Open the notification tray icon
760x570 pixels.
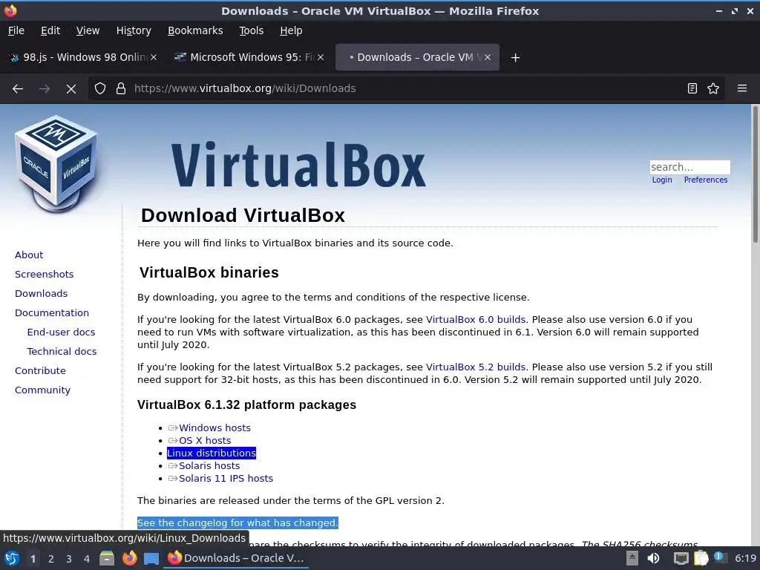pos(720,557)
